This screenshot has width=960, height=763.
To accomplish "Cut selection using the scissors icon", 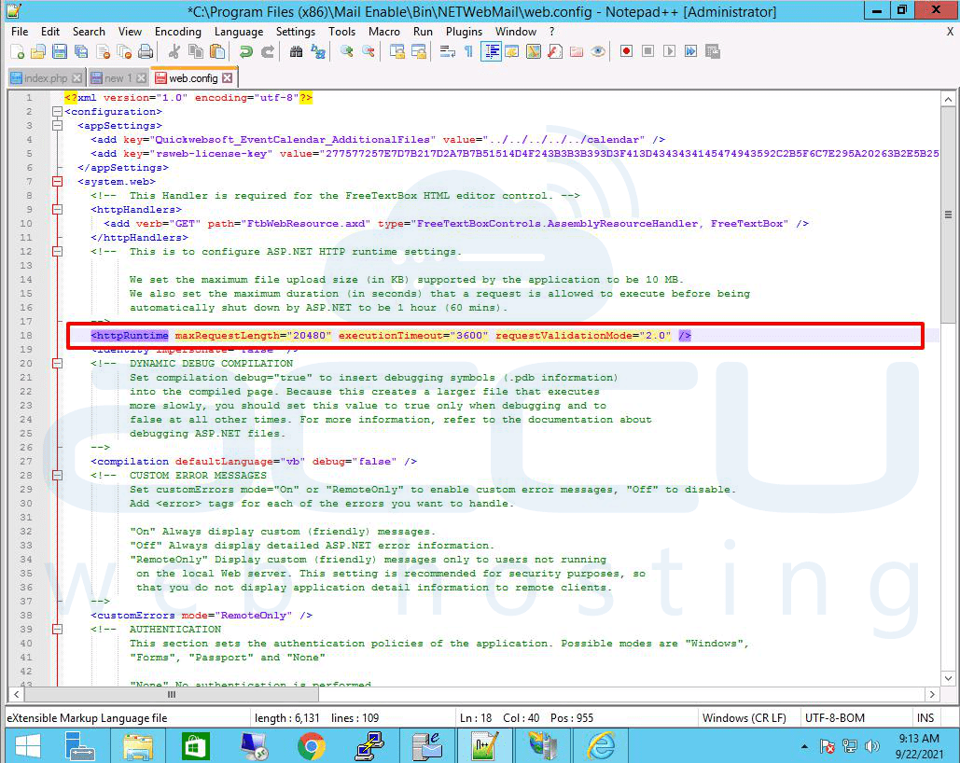I will click(x=174, y=52).
